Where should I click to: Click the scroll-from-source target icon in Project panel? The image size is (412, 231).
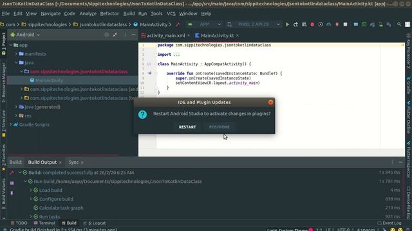click(106, 35)
